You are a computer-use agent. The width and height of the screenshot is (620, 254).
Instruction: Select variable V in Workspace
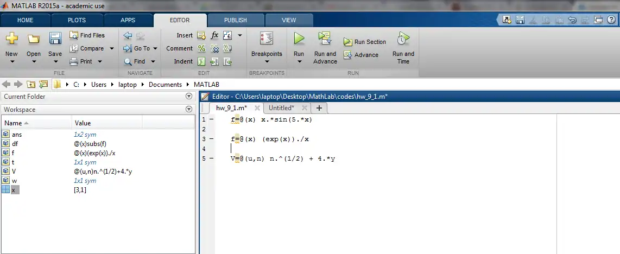tap(14, 171)
